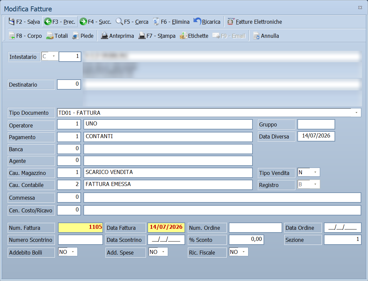Click the Num. Fattura field
Screen dimensions: 368x281
(80, 227)
